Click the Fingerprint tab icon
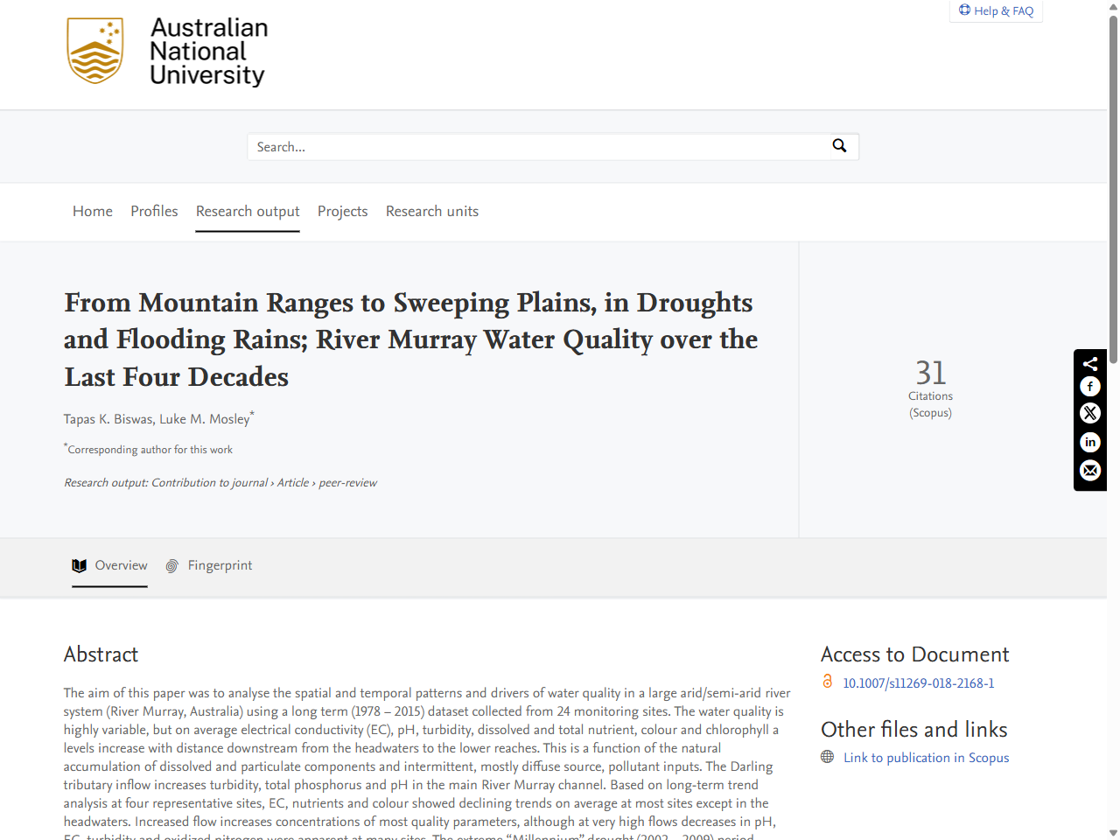This screenshot has width=1120, height=840. (x=172, y=565)
